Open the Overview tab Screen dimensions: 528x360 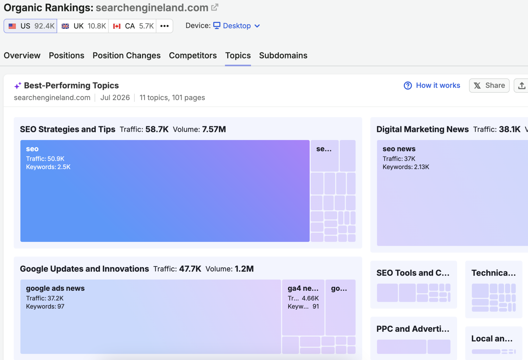pos(22,55)
